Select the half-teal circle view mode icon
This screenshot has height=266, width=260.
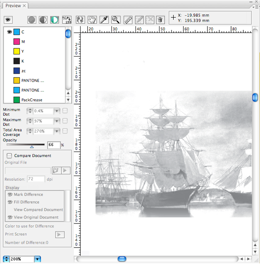point(54,20)
